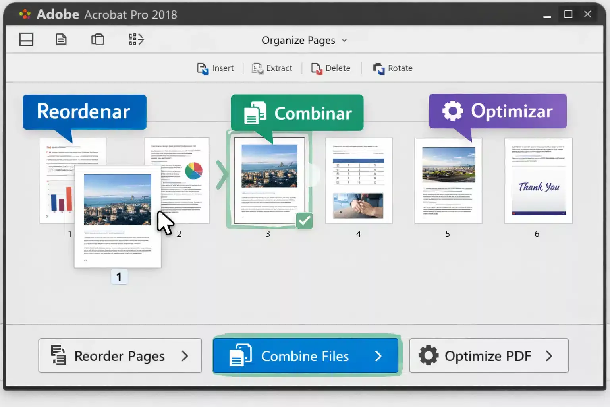This screenshot has width=610, height=407.
Task: Select the Insert pages tool
Action: 215,68
